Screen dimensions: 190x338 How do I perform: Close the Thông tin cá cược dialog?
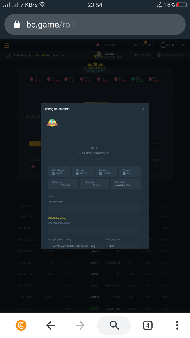tap(143, 109)
